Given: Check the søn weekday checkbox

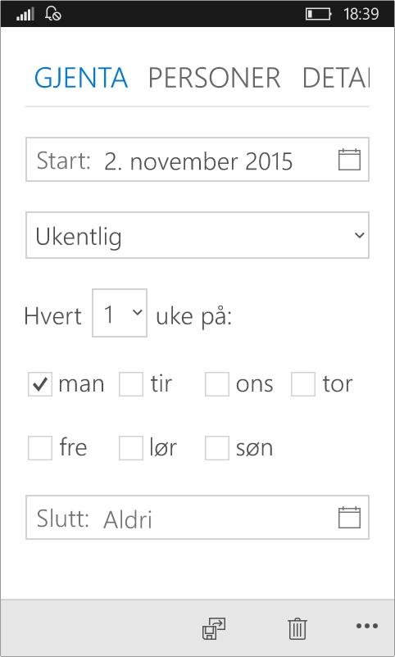Looking at the screenshot, I should [217, 448].
